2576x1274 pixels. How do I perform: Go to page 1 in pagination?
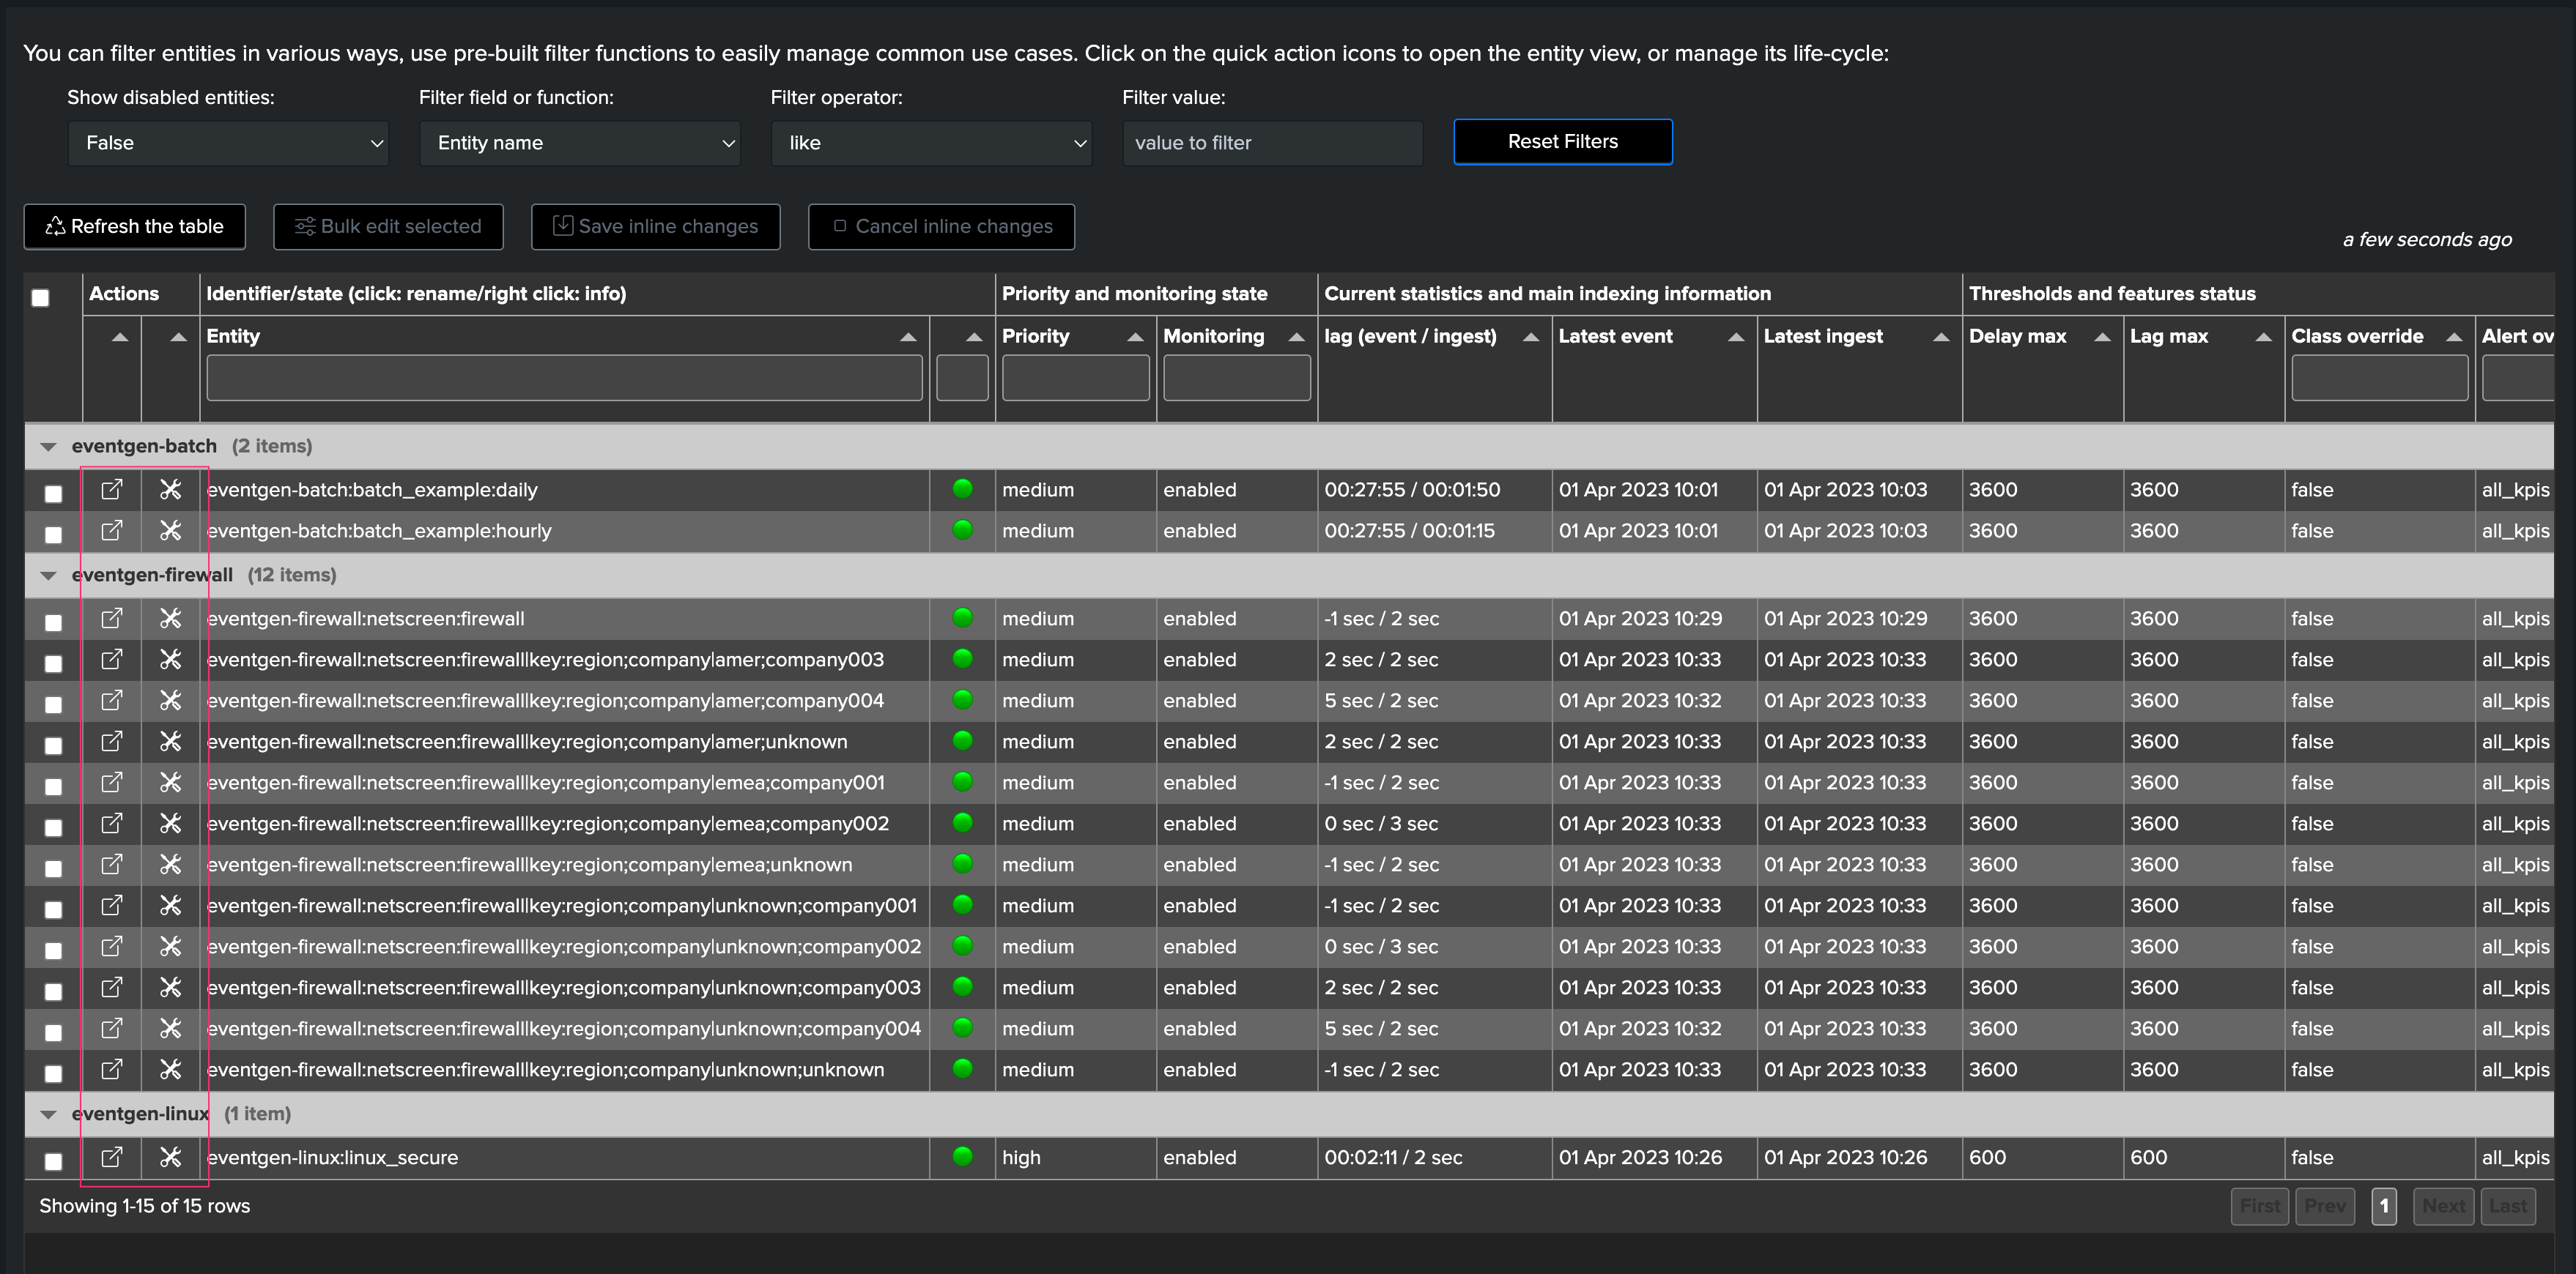(x=2384, y=1206)
